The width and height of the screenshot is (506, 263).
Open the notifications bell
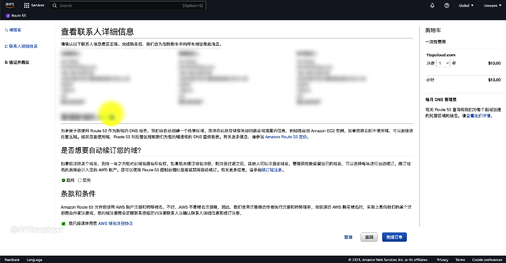click(x=432, y=5)
